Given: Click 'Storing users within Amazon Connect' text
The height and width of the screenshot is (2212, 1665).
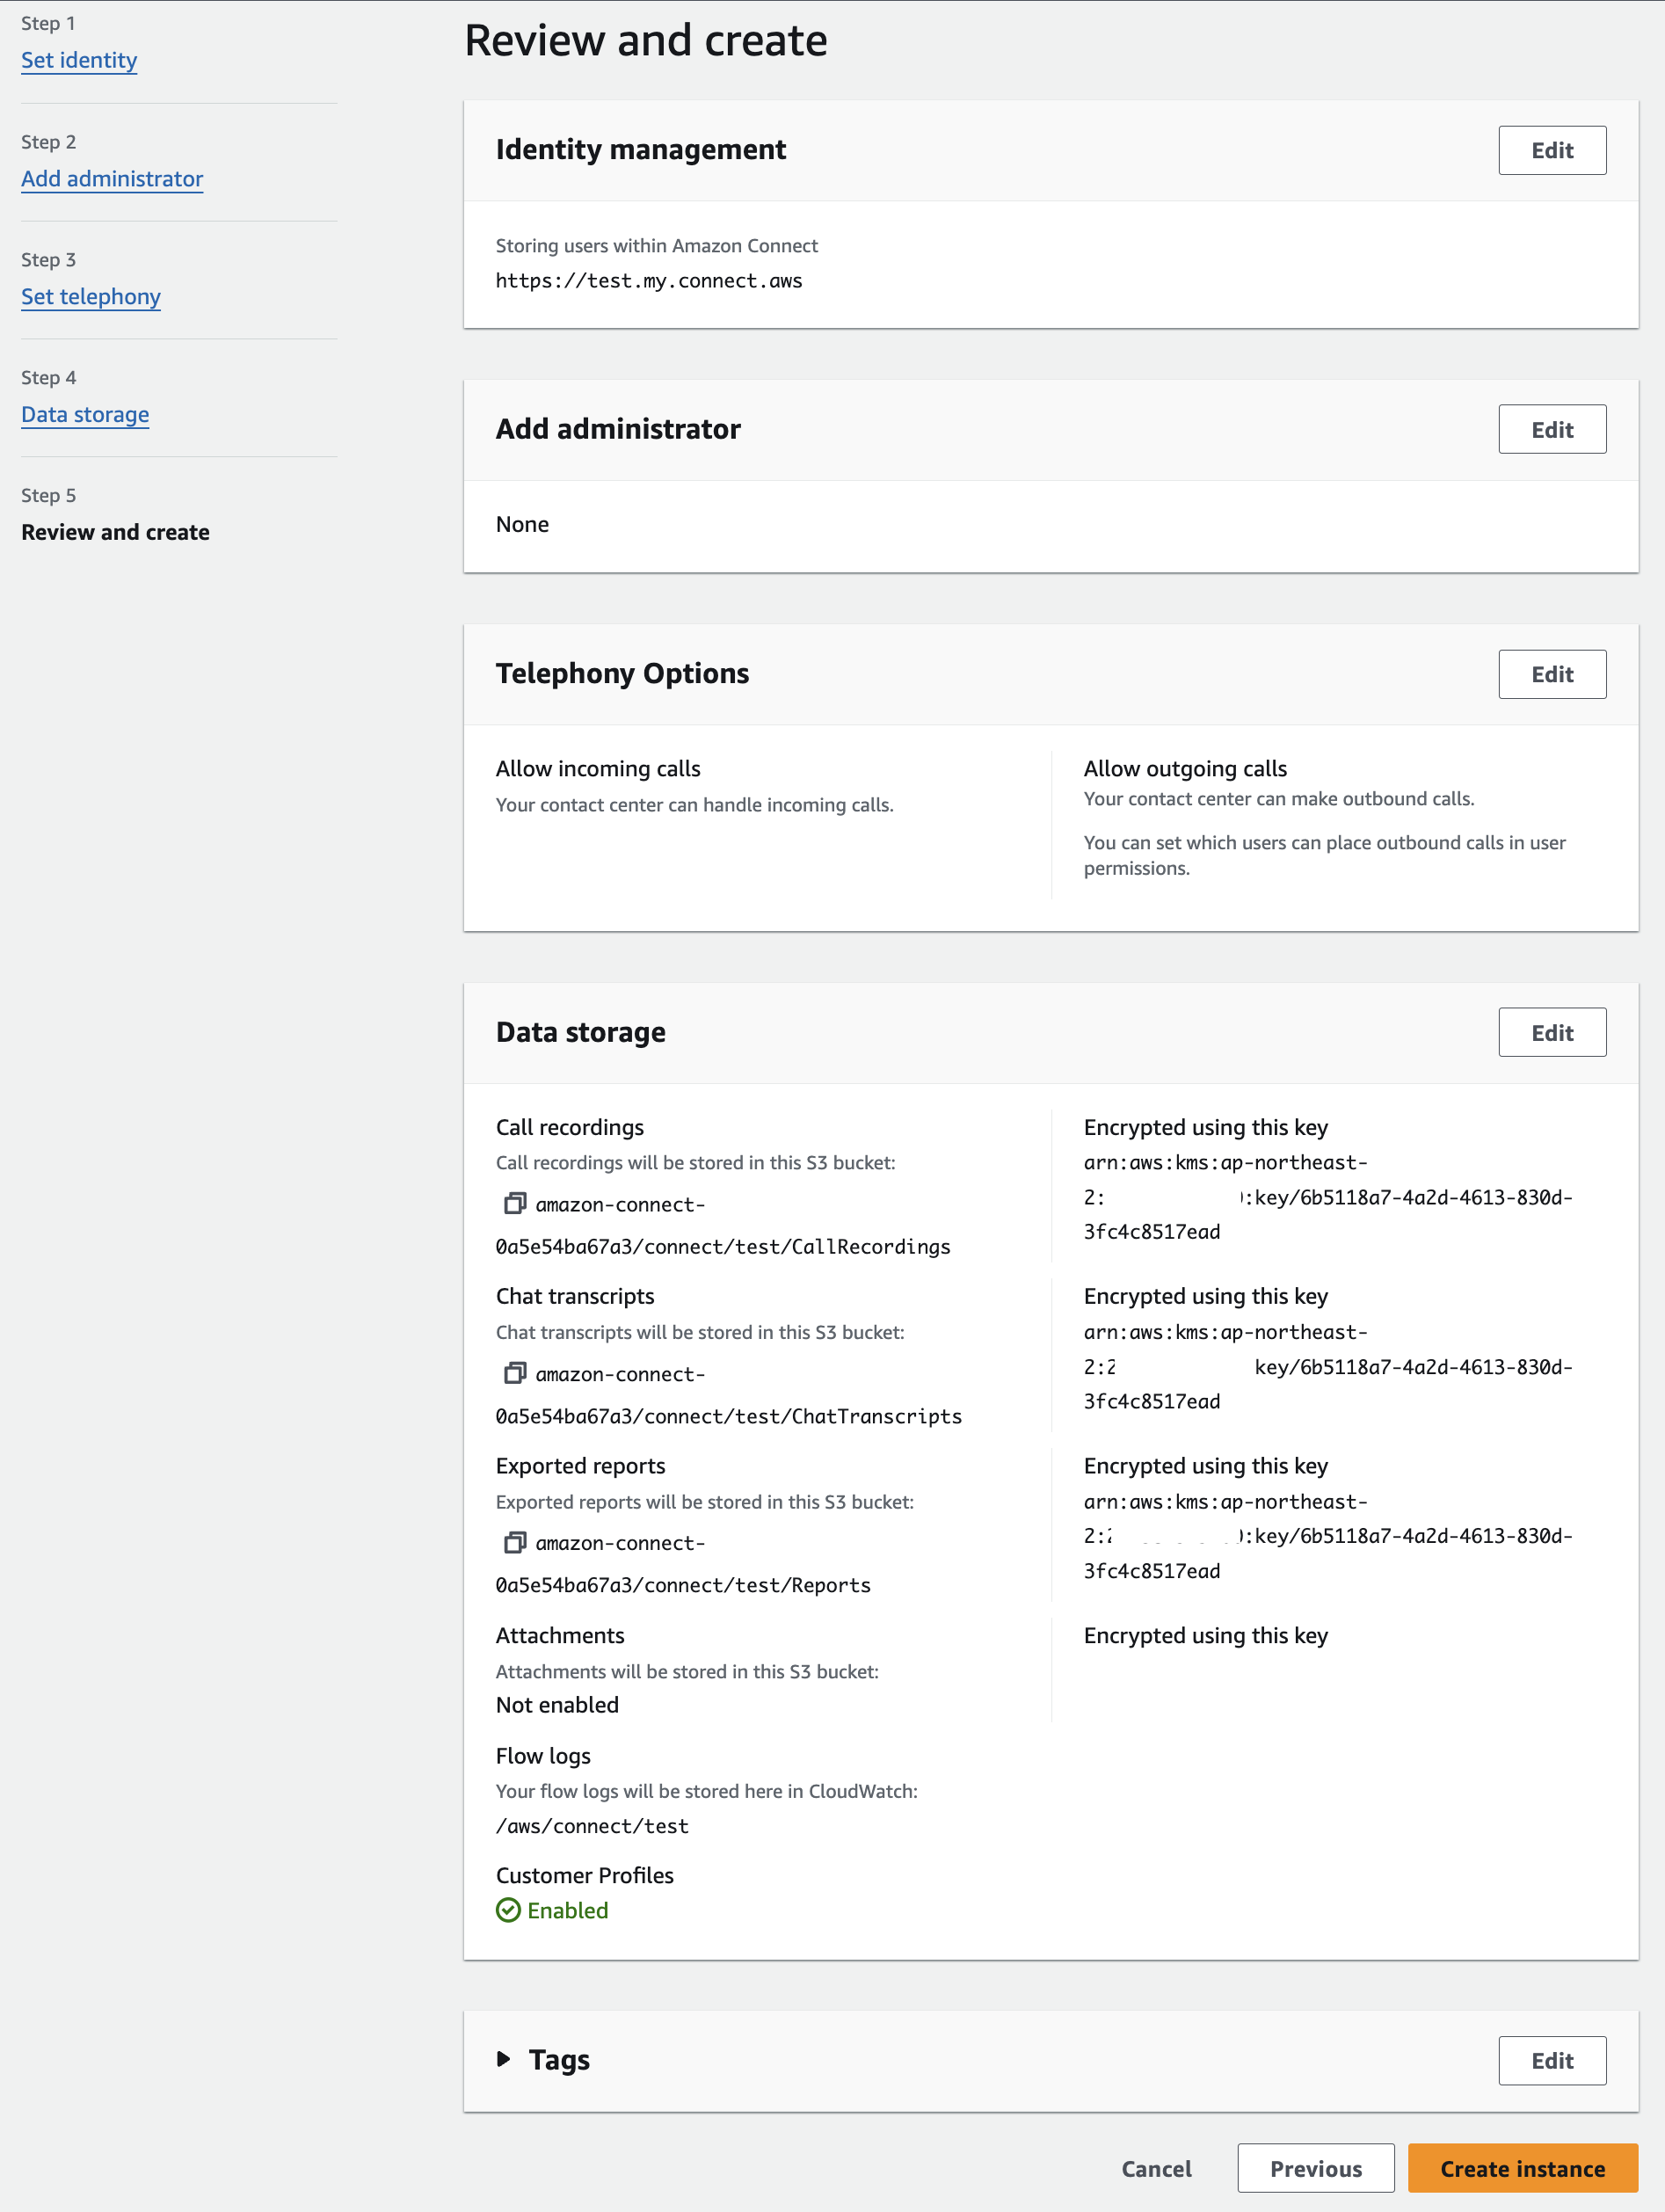Looking at the screenshot, I should click(x=657, y=246).
